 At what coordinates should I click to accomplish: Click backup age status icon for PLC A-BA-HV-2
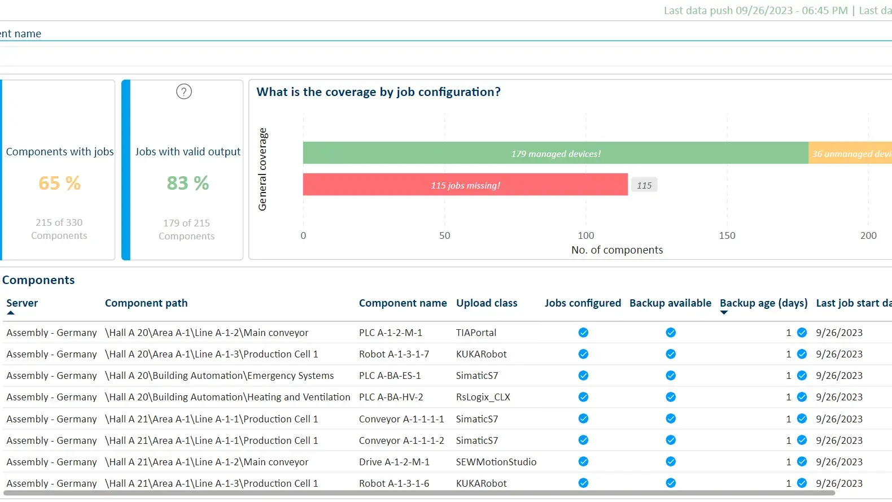click(x=802, y=397)
